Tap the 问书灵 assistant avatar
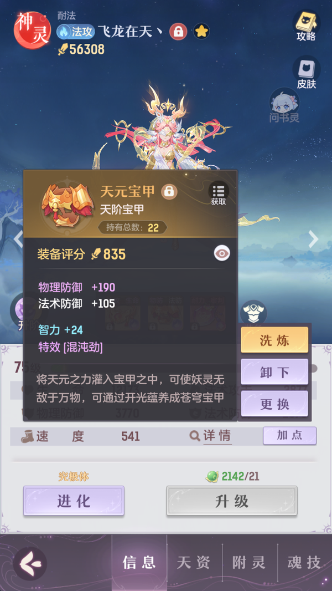This screenshot has height=591, width=332. [284, 105]
